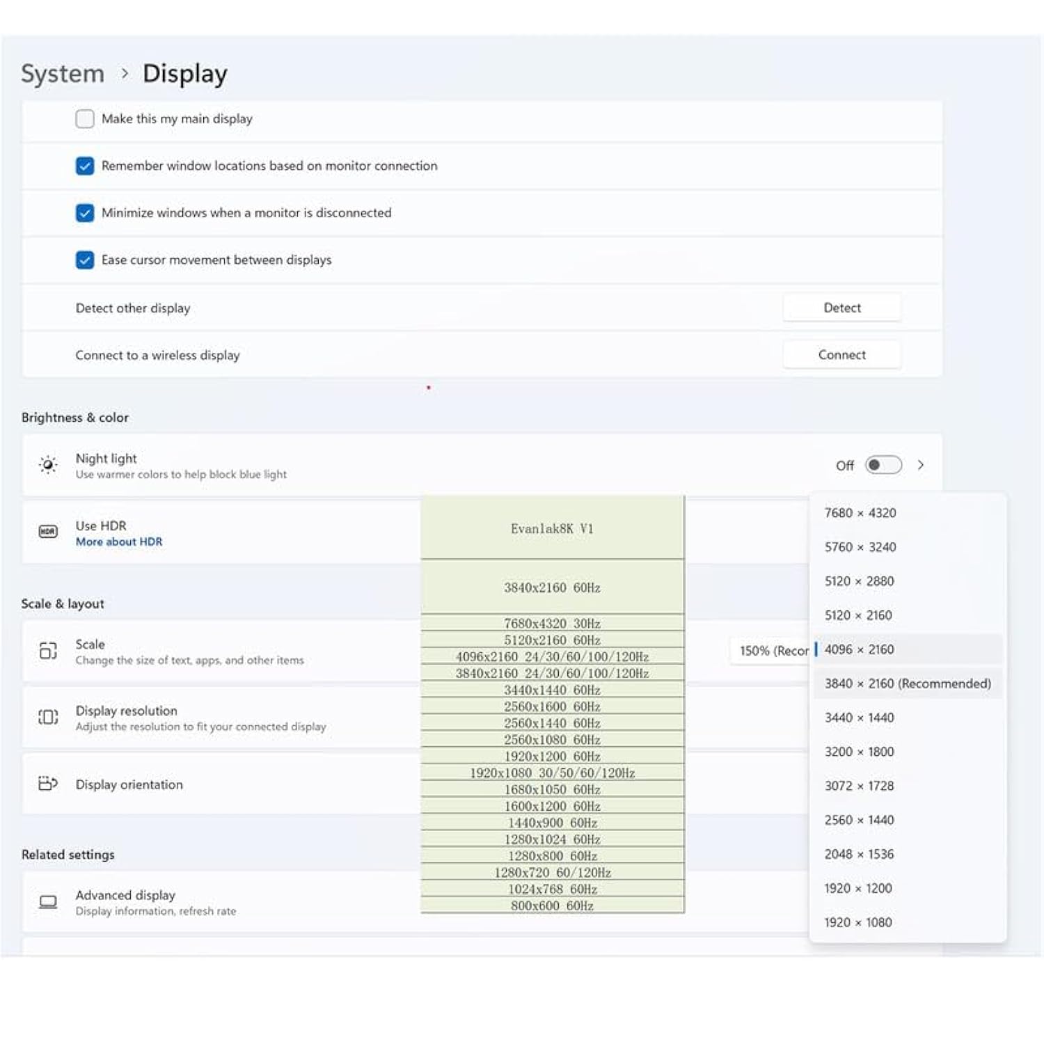
Task: Uncheck Minimize windows when monitor disconnected
Action: (x=85, y=213)
